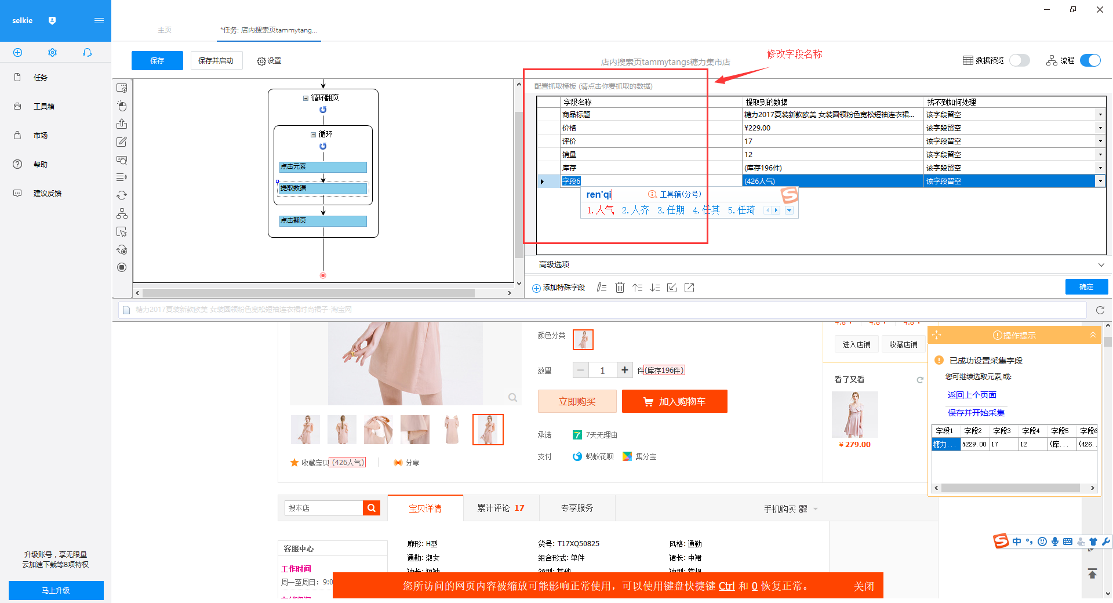Select the input text (pencil) tool icon
This screenshot has height=603, width=1113.
[122, 142]
